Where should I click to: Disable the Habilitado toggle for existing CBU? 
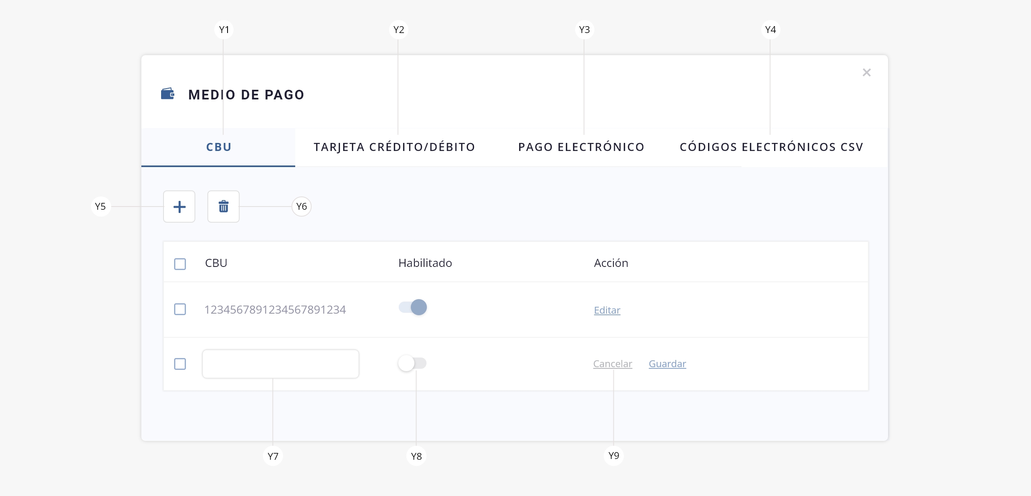[x=413, y=308]
